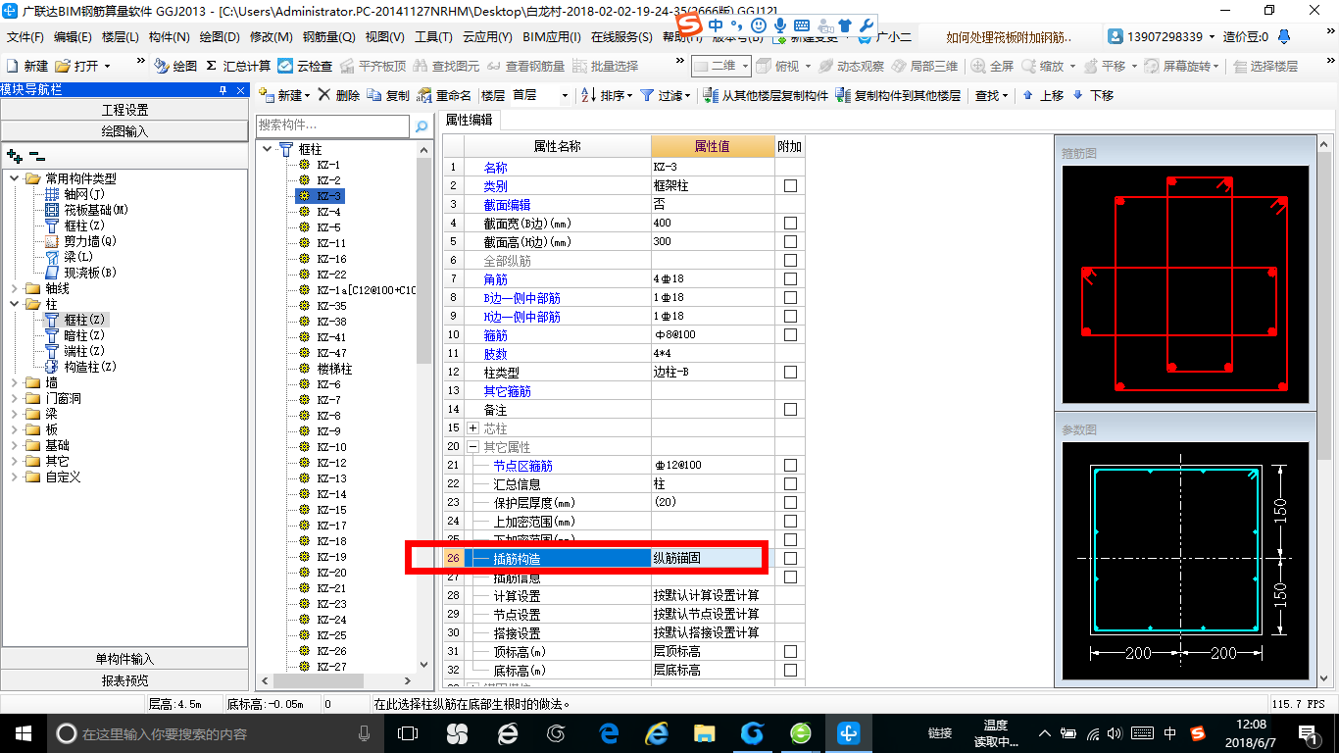Viewport: 1339px width, 753px height.
Task: Select 暗柱(Z) in navigation tree
Action: click(x=83, y=335)
